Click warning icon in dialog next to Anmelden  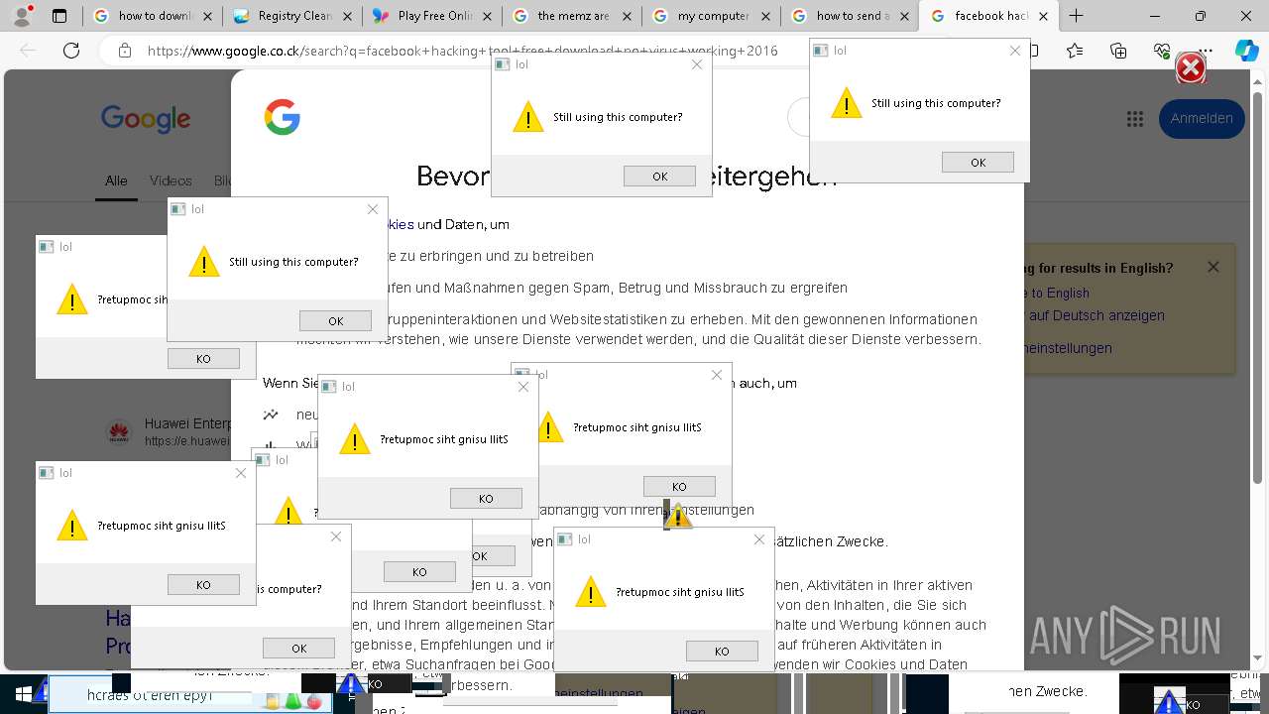pos(846,103)
